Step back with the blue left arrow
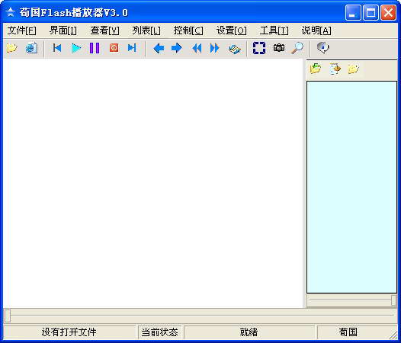 [x=159, y=48]
